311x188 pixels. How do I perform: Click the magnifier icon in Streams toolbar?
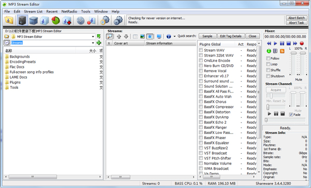109,36
